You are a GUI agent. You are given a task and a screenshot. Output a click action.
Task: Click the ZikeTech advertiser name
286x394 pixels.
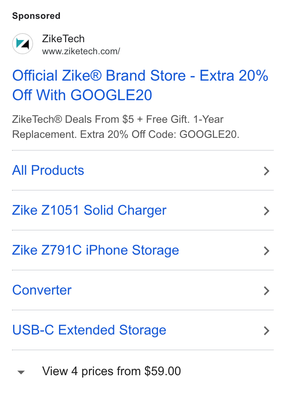point(63,39)
